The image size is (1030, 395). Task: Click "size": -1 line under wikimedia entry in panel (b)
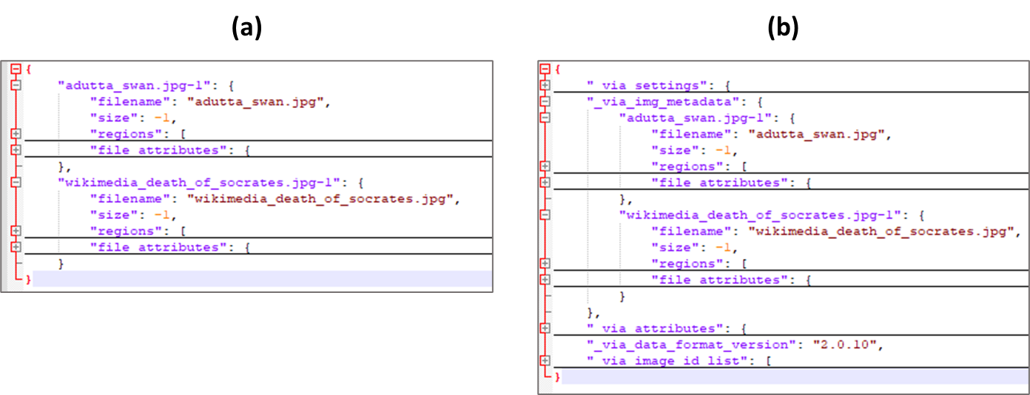click(695, 247)
